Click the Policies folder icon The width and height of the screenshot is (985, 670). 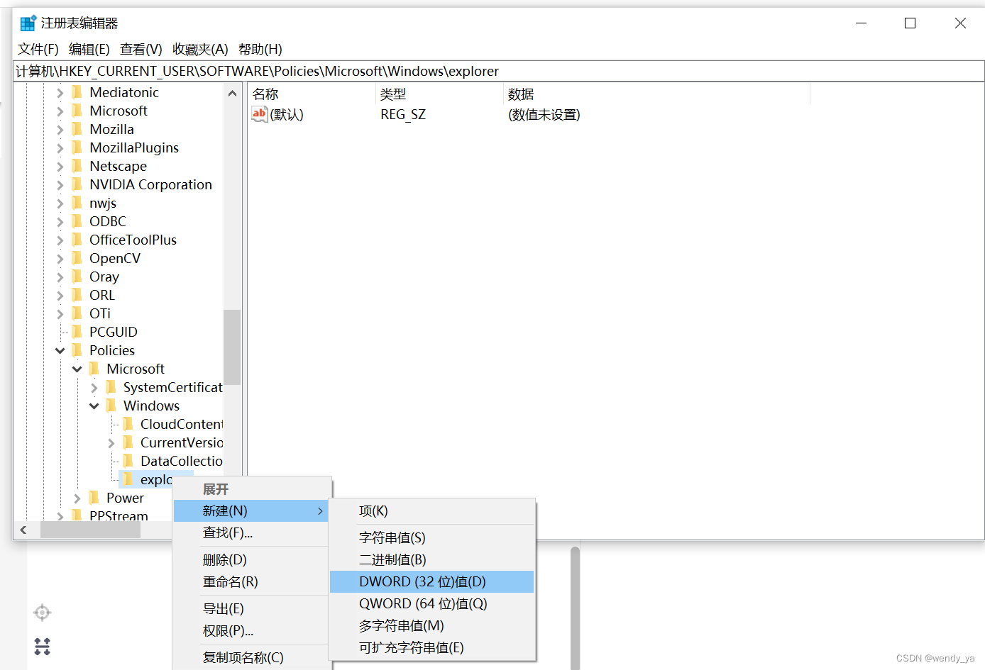point(77,350)
